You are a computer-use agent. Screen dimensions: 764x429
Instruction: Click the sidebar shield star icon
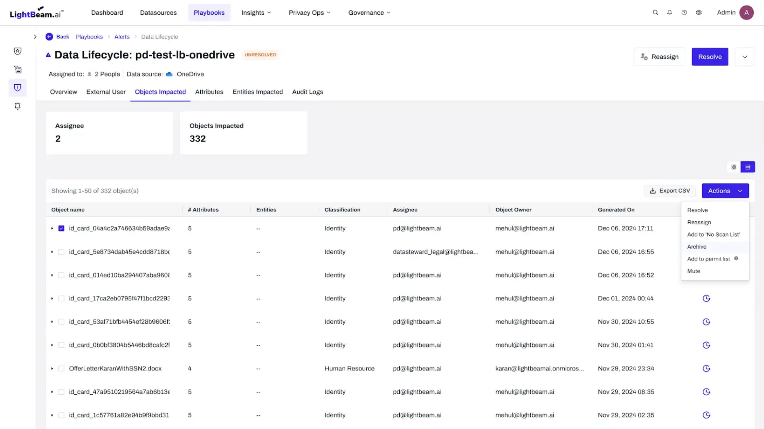[x=18, y=51]
